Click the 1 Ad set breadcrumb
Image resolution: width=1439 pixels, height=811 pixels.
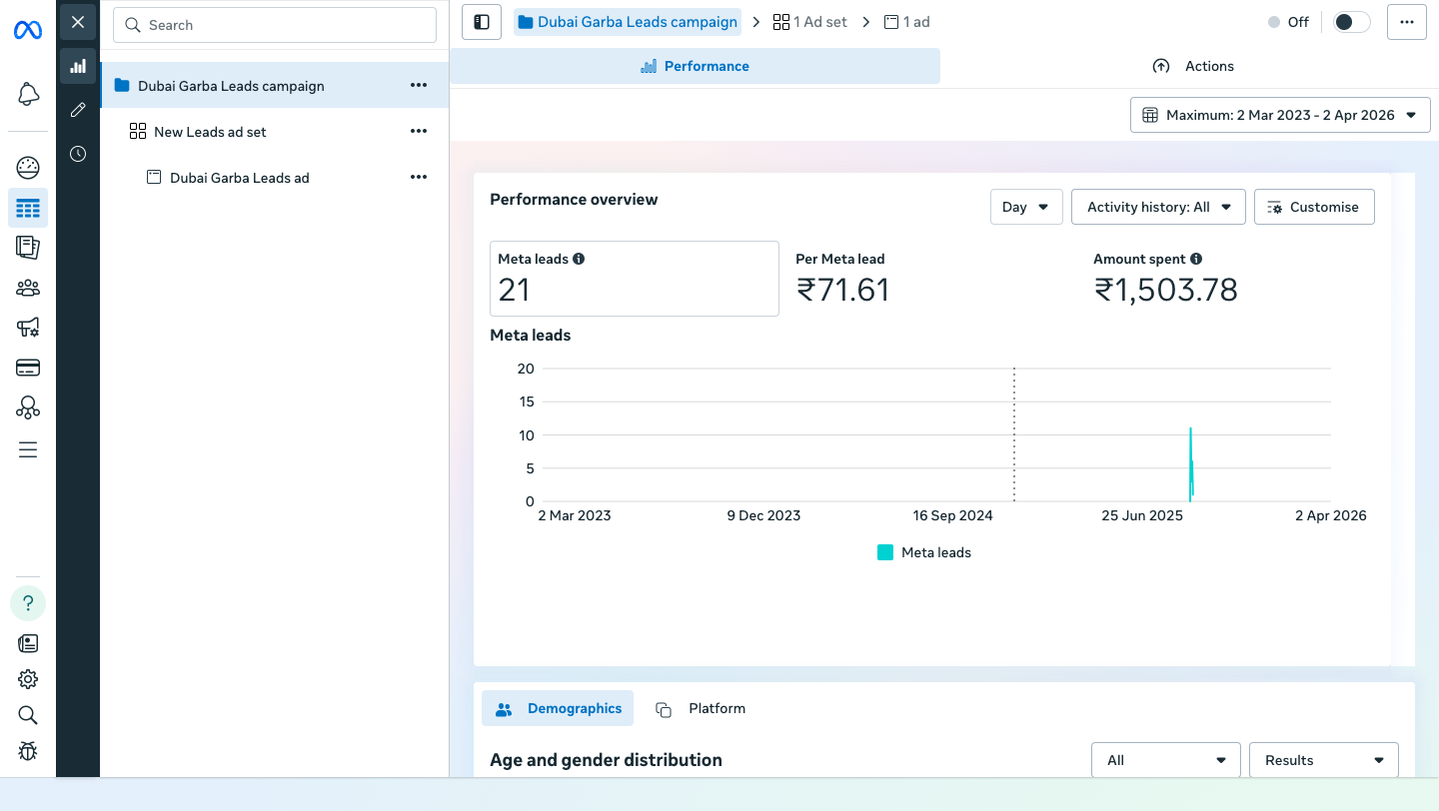coord(810,22)
